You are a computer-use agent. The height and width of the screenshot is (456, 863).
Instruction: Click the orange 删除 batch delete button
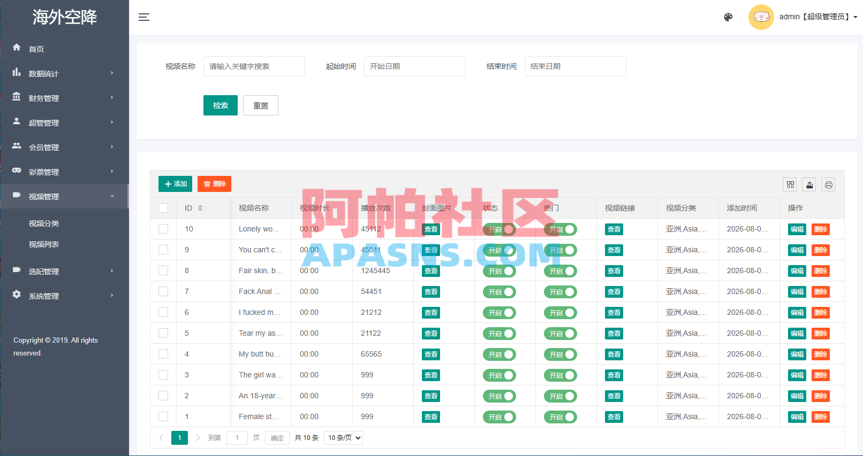(214, 184)
